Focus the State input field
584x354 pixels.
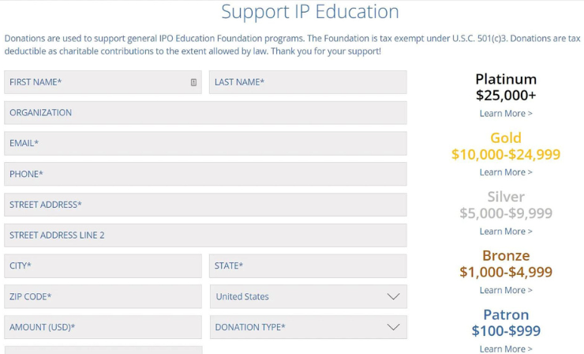[308, 265]
